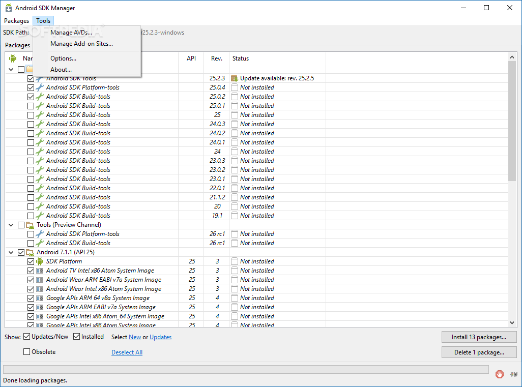
Task: Click the API column header
Action: click(x=191, y=58)
